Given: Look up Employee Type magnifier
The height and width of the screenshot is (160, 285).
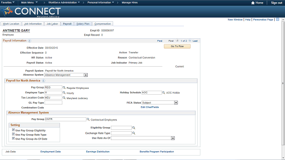Looking at the screenshot, I should (x=64, y=92).
